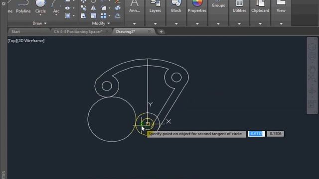Click the -0.1306 dynamic input field
The width and height of the screenshot is (319, 179).
(x=275, y=134)
